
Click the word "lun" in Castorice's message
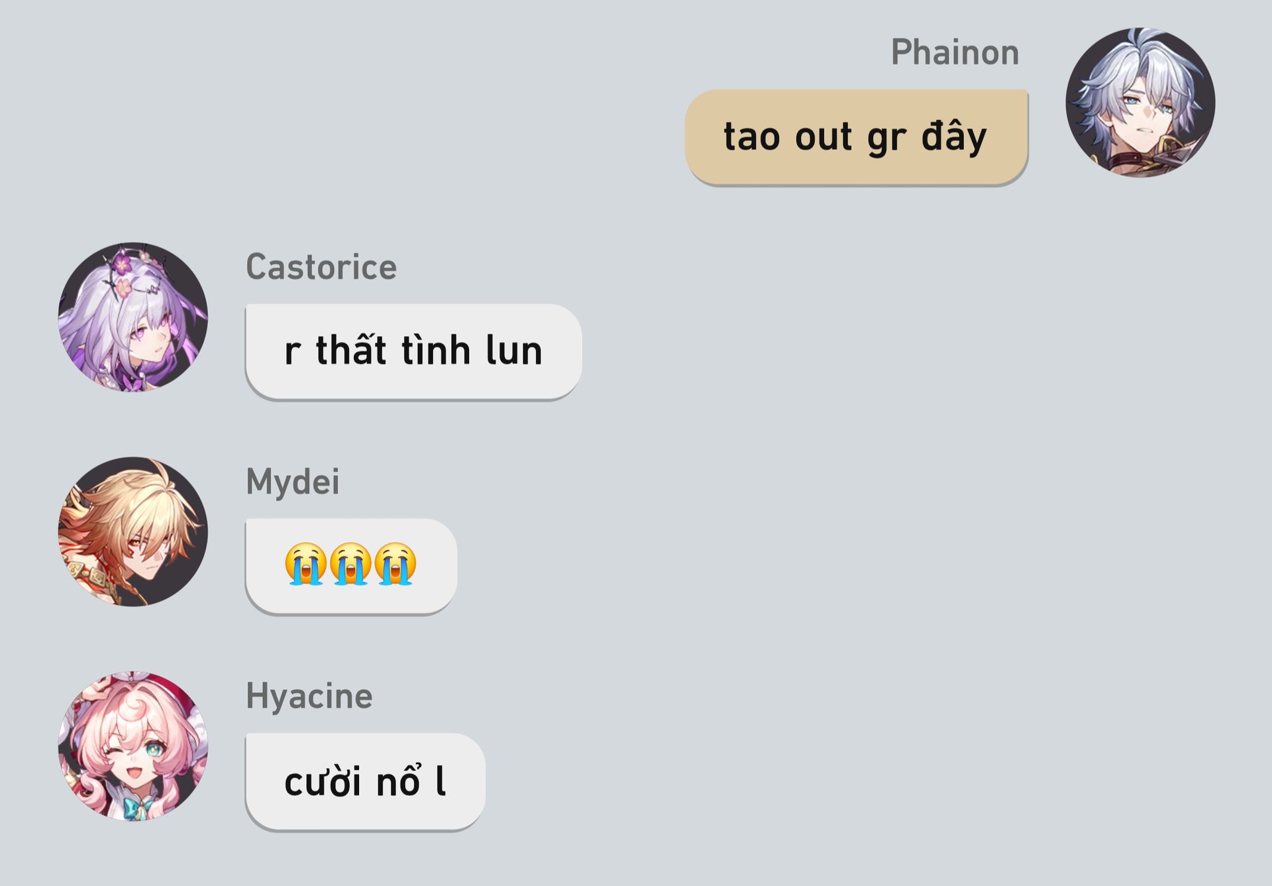pyautogui.click(x=513, y=351)
